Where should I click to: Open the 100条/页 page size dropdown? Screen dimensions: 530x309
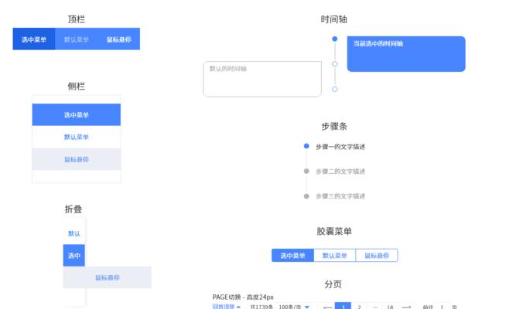294,307
